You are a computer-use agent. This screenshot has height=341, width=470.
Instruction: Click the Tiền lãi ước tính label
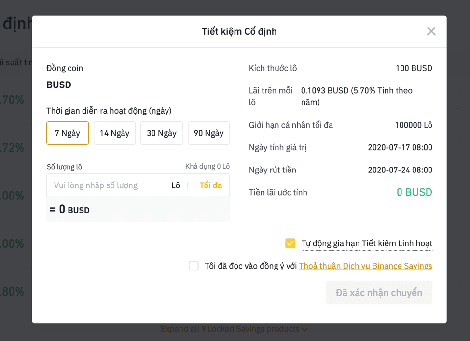click(x=278, y=193)
